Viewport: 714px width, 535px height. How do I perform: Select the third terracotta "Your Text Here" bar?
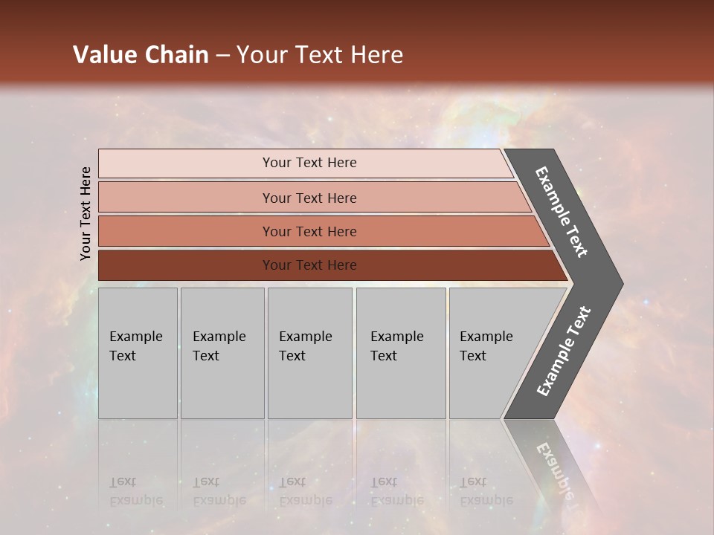pos(309,231)
